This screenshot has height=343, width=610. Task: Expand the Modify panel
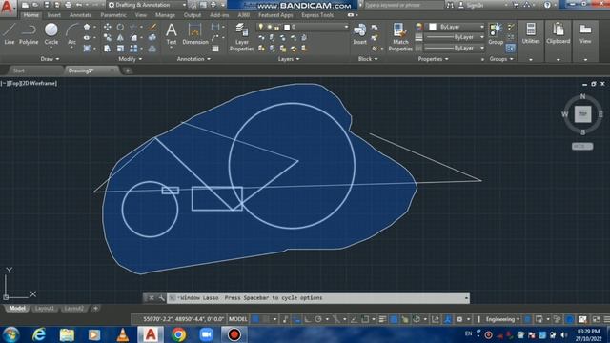(130, 59)
